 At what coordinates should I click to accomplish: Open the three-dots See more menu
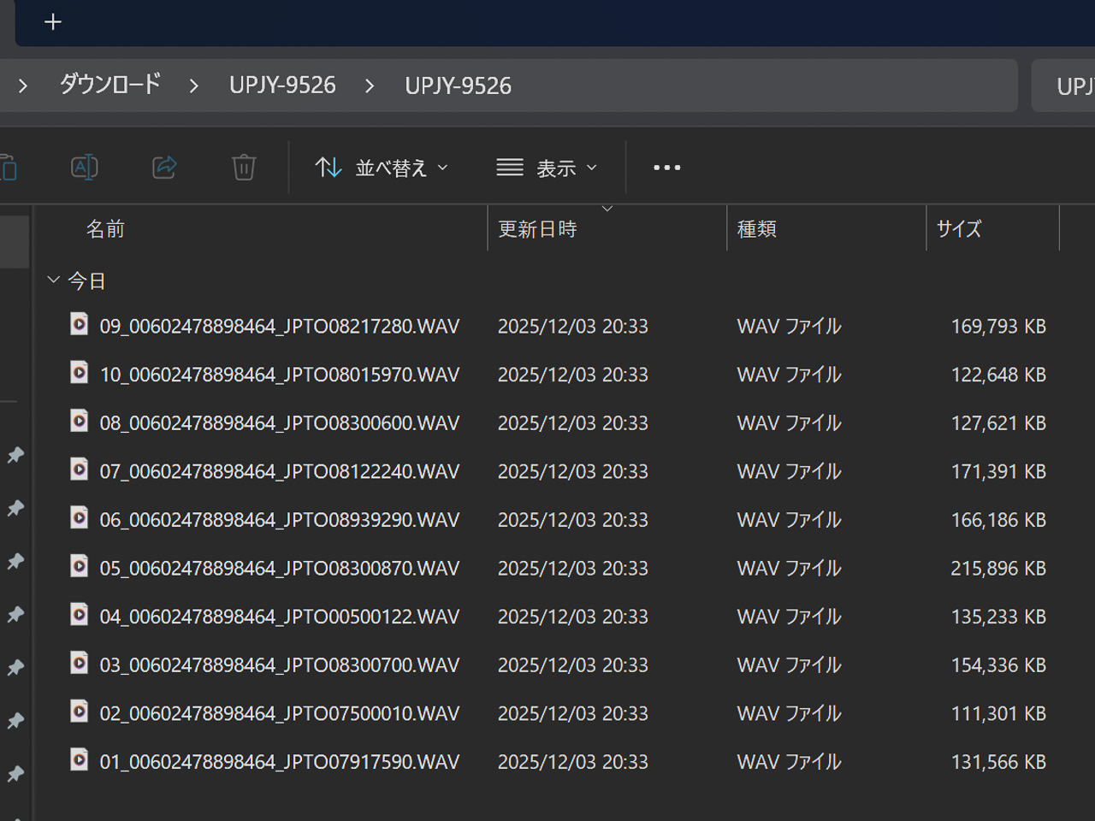[666, 168]
